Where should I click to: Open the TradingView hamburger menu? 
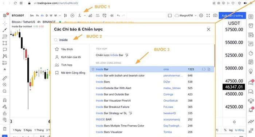(x=5, y=16)
